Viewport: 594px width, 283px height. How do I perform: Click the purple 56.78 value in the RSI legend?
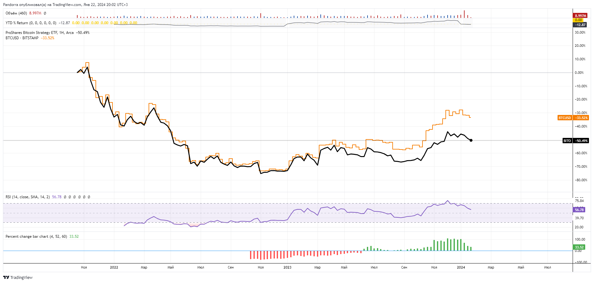click(57, 197)
